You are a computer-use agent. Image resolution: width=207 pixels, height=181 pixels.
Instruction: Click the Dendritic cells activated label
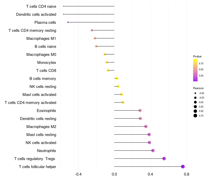36,14
